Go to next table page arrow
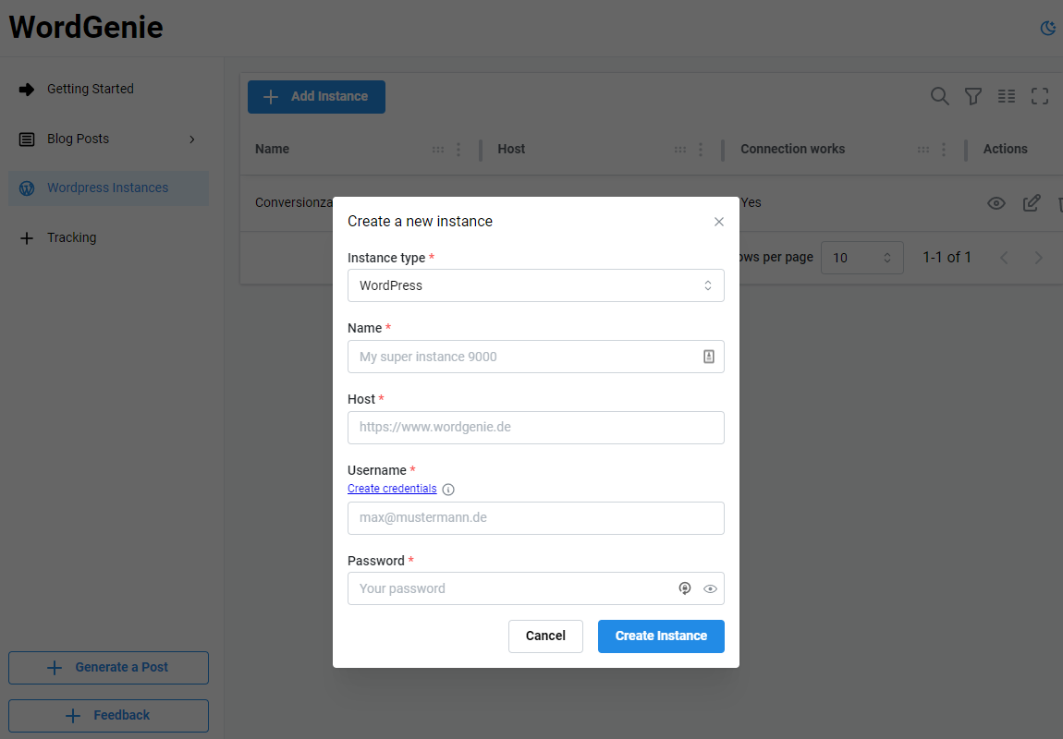 (x=1038, y=258)
